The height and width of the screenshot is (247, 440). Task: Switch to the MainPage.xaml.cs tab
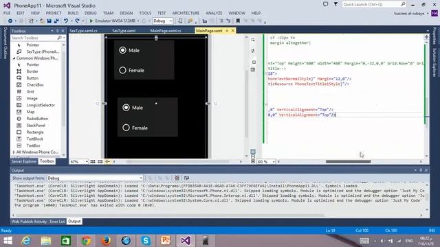(166, 31)
